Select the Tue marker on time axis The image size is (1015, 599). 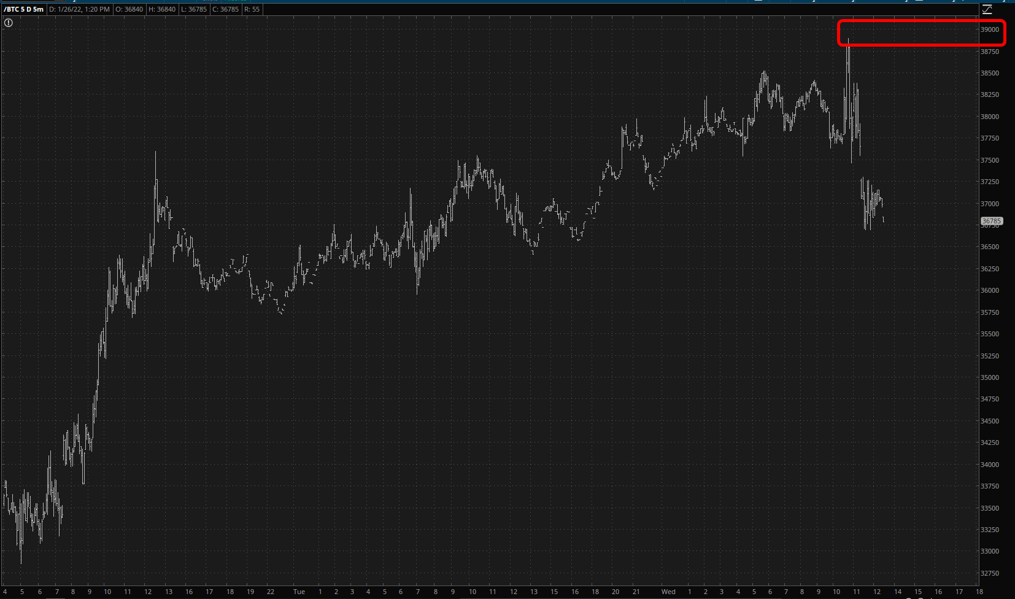[299, 592]
